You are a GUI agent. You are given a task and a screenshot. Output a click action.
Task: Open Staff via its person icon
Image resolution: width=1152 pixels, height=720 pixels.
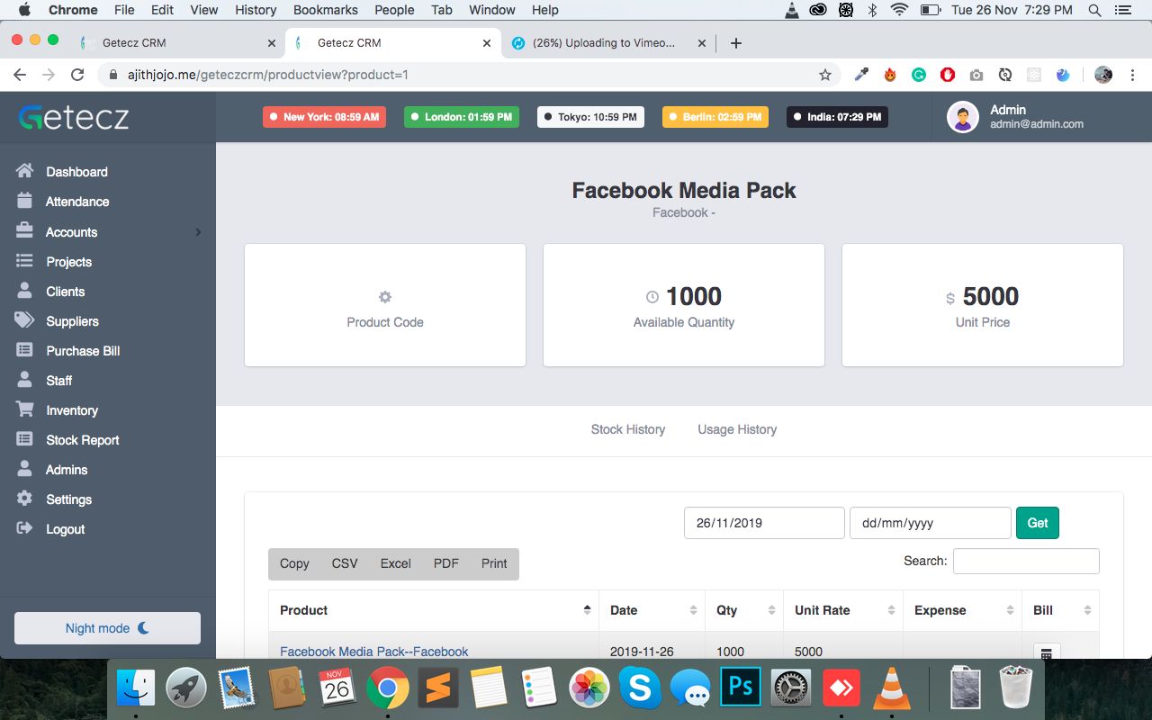point(25,380)
